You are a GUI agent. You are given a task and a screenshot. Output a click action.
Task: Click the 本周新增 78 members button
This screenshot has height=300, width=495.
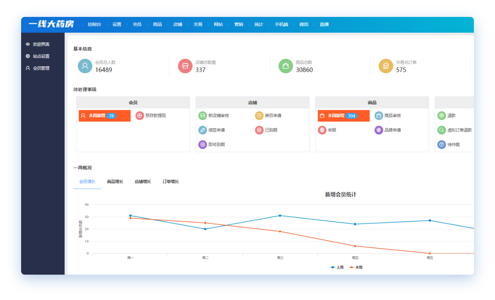pos(104,115)
